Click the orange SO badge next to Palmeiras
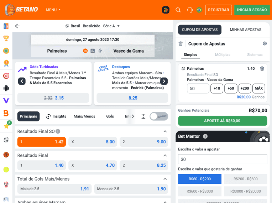Screen dimensions: 272x203 85,51
